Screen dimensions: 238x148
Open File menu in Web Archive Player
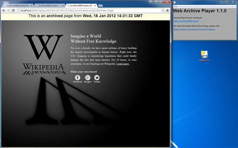pos(176,7)
